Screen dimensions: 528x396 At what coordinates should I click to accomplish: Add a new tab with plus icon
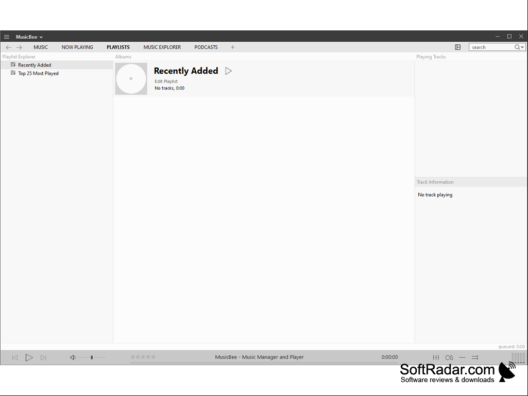point(232,47)
